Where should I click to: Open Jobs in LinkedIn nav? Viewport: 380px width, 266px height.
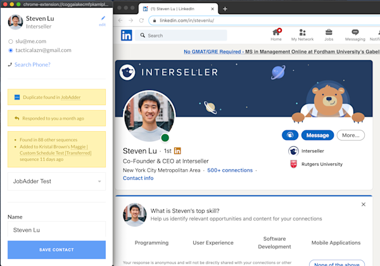(x=329, y=35)
